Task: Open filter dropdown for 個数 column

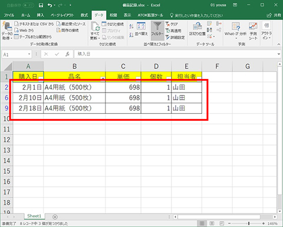Action: click(x=169, y=78)
